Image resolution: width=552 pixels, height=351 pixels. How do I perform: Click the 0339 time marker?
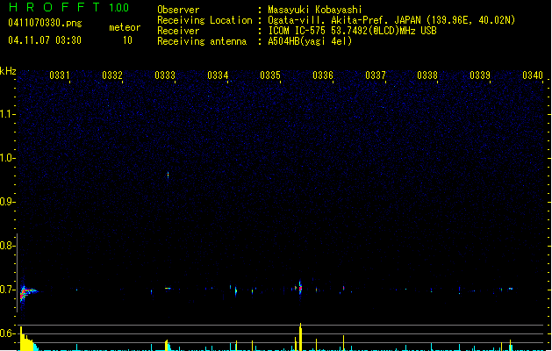(x=480, y=75)
